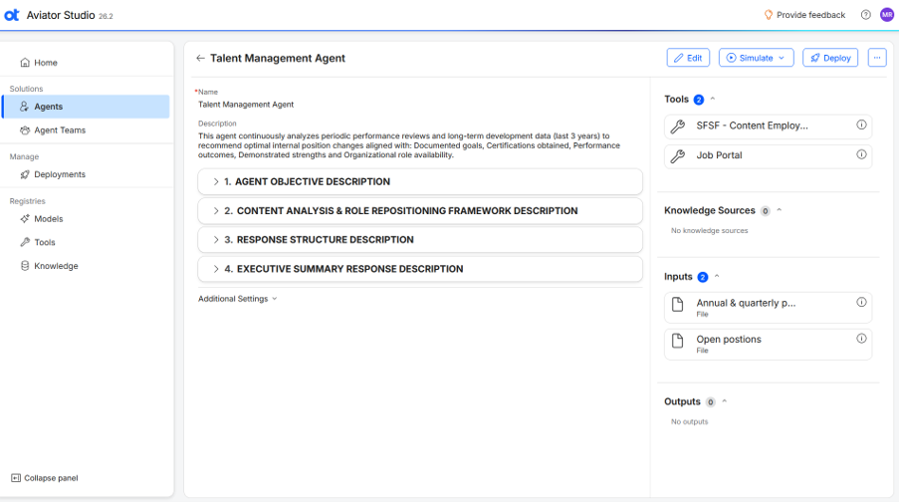Click the Outputs count badge 0
Image resolution: width=899 pixels, height=502 pixels.
711,402
